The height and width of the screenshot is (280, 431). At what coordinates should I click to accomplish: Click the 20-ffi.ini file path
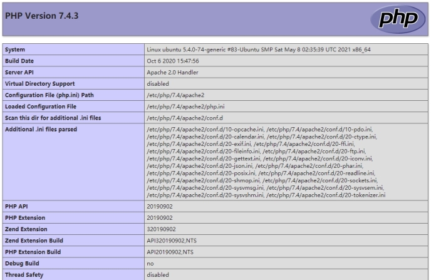click(304, 143)
